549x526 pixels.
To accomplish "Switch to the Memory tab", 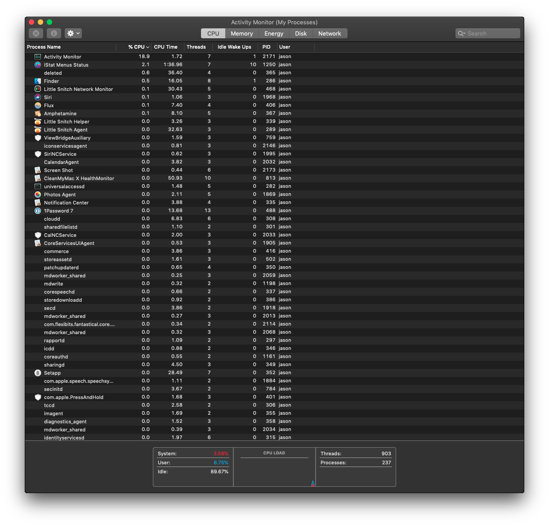I will [x=242, y=34].
